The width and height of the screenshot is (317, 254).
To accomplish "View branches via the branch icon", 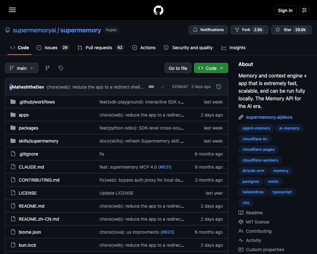I will coord(47,68).
